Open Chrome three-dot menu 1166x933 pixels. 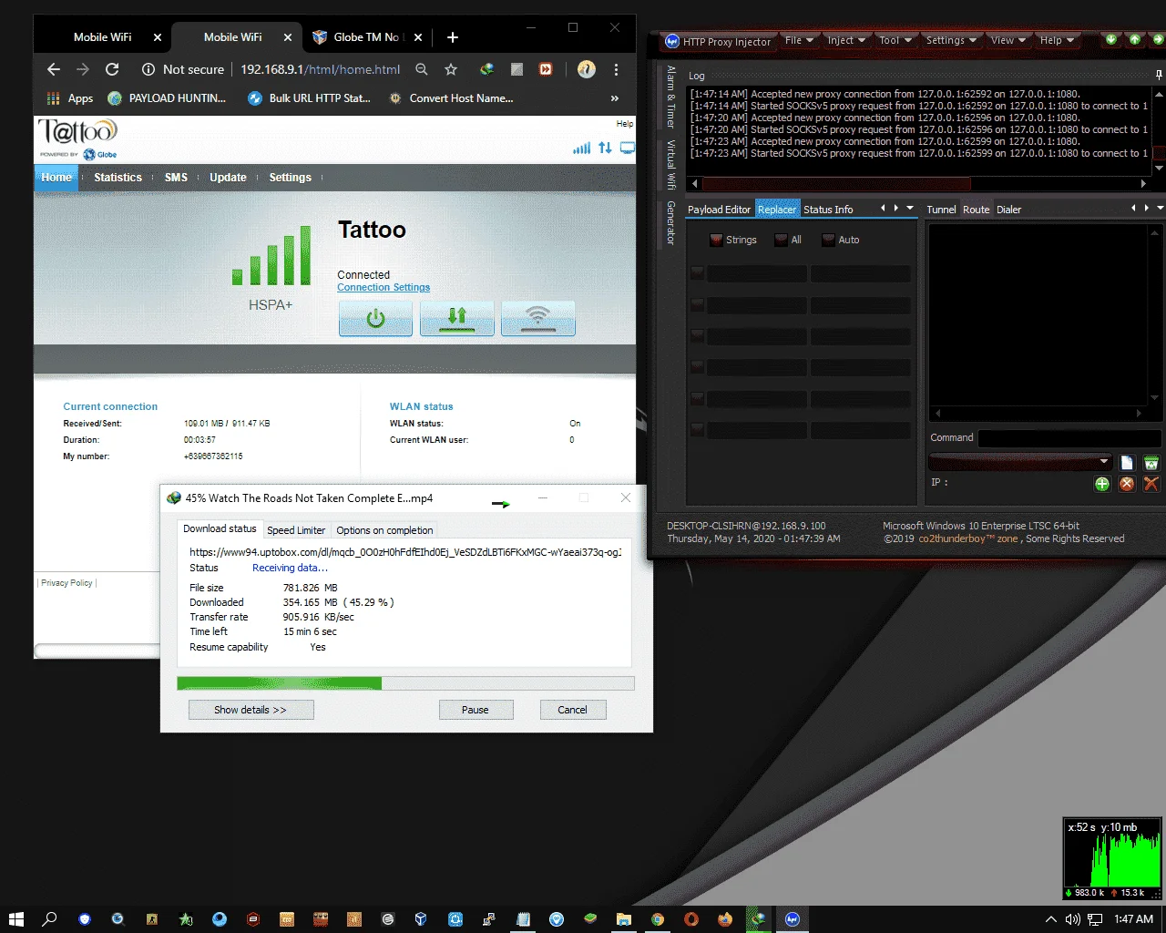617,69
